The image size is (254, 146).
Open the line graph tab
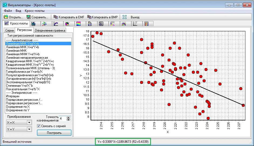[x=56, y=24]
